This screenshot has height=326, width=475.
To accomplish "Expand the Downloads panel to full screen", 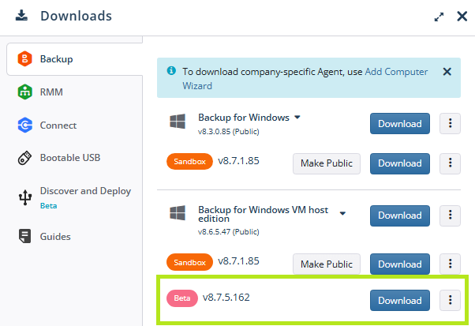I will [439, 17].
